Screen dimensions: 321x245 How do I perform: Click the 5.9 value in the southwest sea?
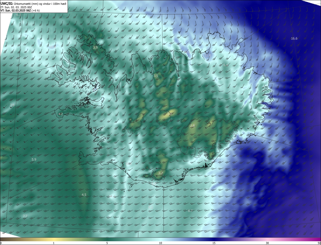pos(34,159)
